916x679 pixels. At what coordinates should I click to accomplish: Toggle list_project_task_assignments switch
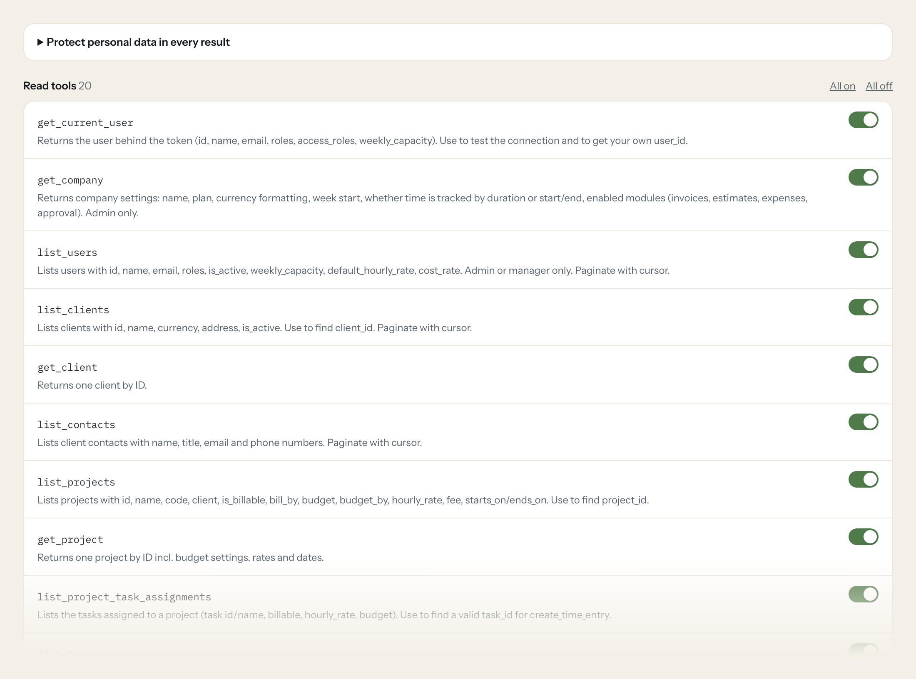click(863, 594)
